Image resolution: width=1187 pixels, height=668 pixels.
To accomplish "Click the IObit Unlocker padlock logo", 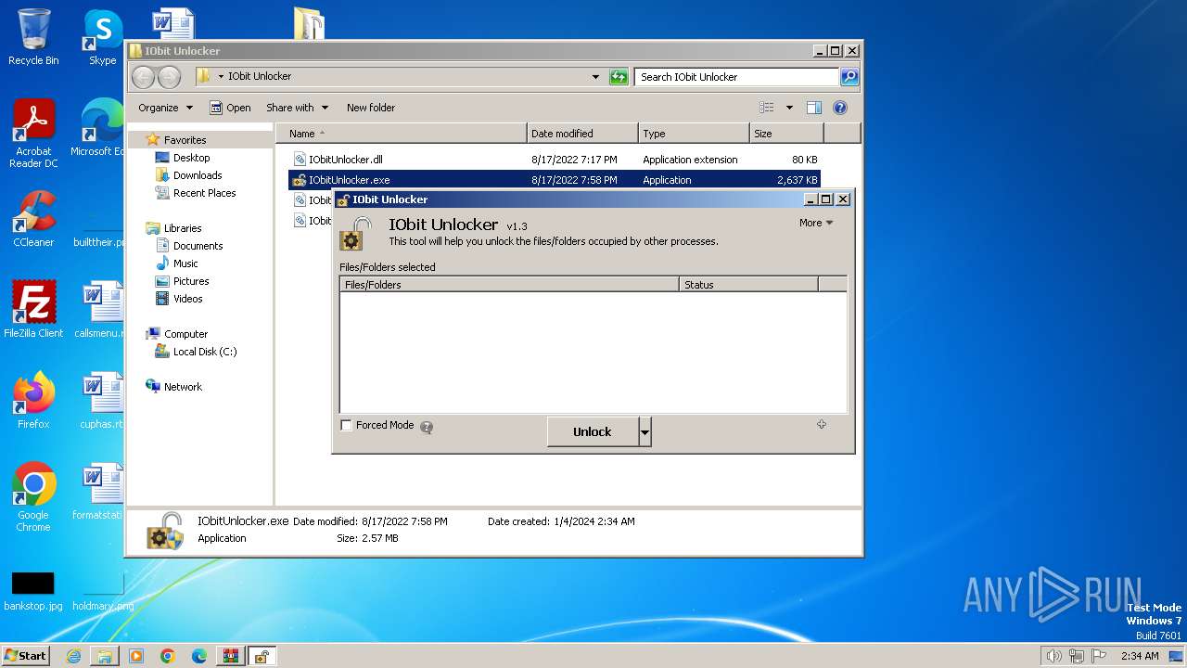I will (356, 234).
